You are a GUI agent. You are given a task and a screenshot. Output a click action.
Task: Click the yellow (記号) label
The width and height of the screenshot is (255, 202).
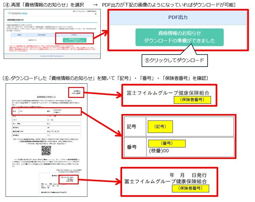[160, 126]
